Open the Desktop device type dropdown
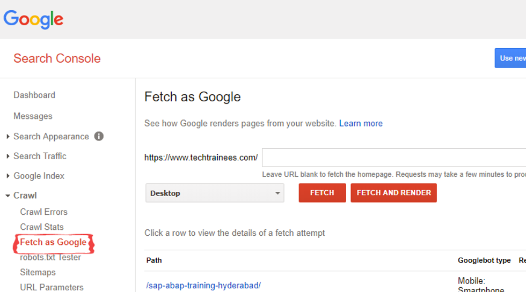Viewport: 526px width, 292px height. (x=215, y=193)
